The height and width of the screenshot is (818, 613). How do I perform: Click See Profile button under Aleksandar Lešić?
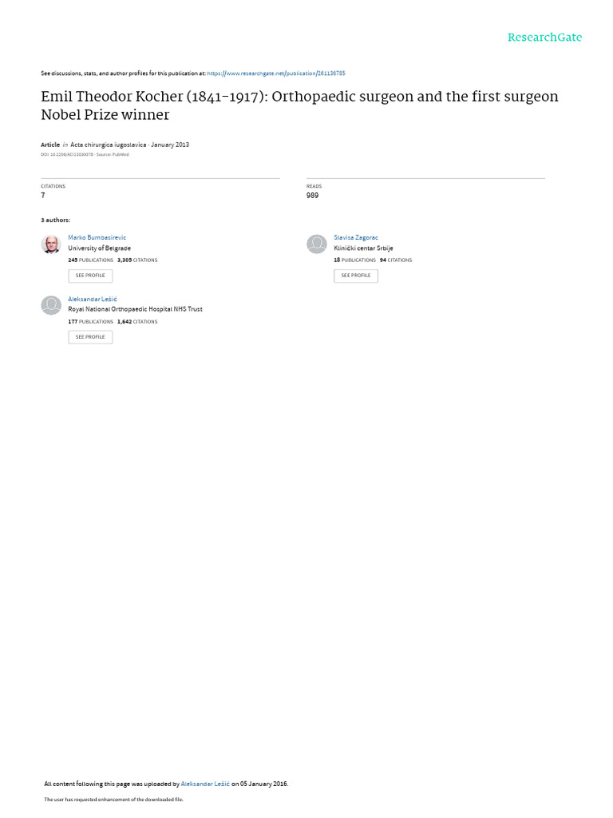click(x=90, y=337)
